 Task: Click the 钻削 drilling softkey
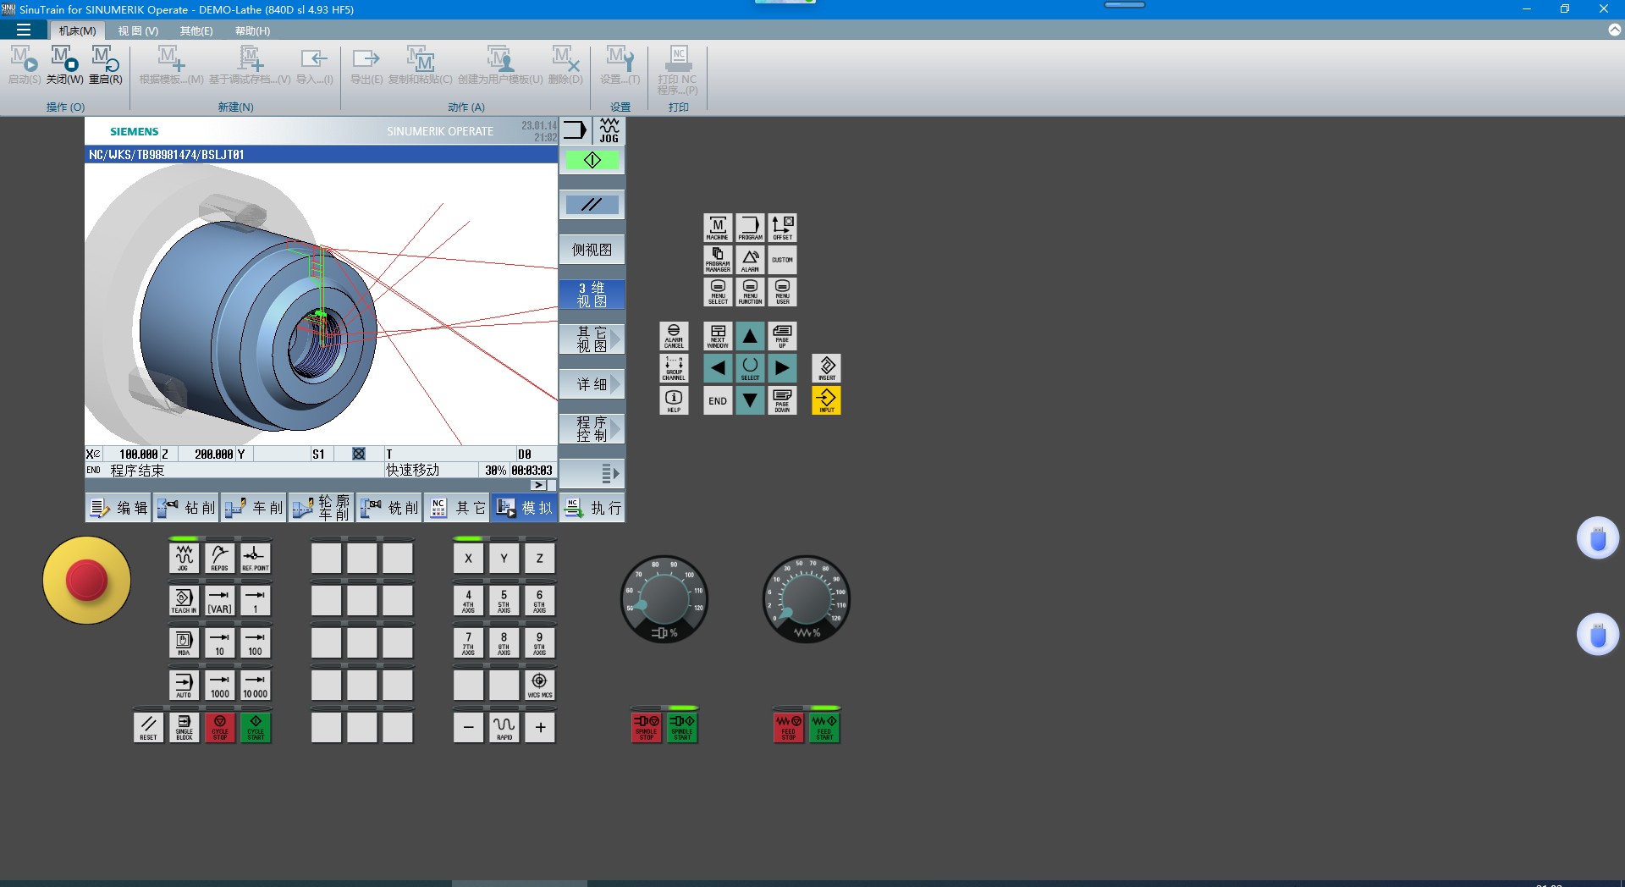pos(186,508)
